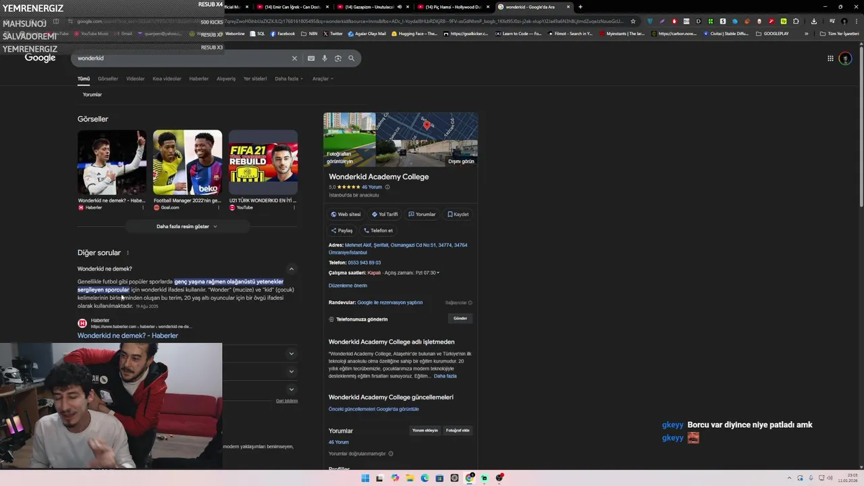
Task: Expand the third question under Diğer sorular
Action: 292,371
